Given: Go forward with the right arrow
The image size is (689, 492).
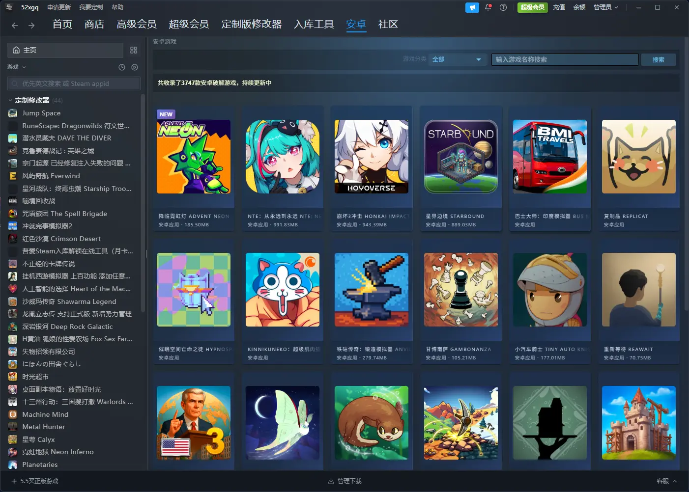Looking at the screenshot, I should pos(31,25).
